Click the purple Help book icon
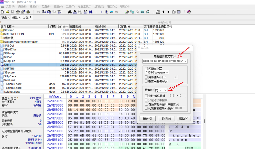This screenshot has height=149, width=255. click(x=189, y=12)
